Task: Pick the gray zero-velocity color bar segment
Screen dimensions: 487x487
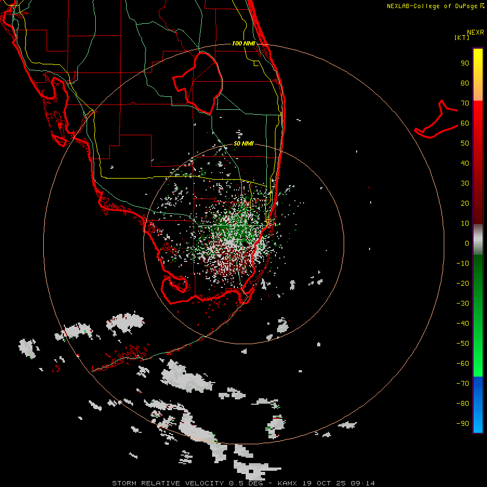Action: (x=478, y=240)
